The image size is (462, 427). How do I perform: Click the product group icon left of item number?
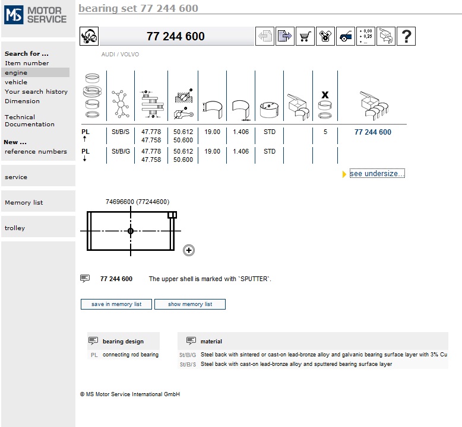coord(89,36)
